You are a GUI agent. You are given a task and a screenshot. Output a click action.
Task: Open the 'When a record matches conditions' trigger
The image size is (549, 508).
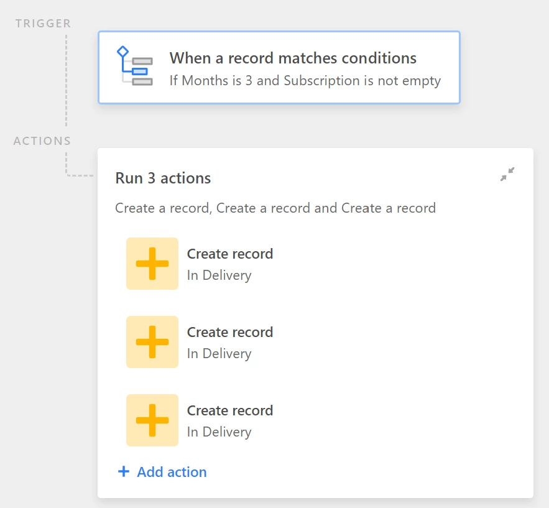tap(279, 67)
